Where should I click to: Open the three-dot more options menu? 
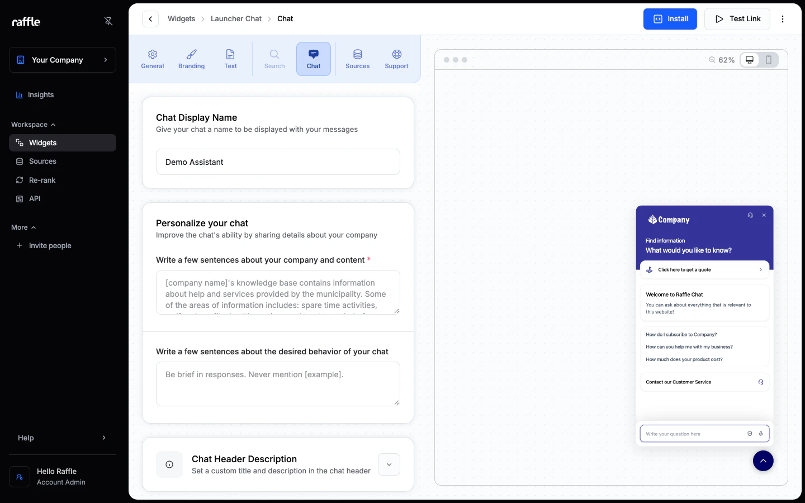pos(783,19)
